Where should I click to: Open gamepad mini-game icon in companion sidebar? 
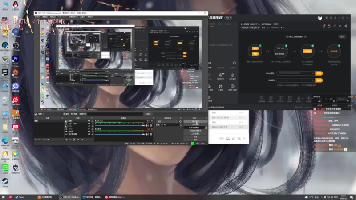click(220, 86)
